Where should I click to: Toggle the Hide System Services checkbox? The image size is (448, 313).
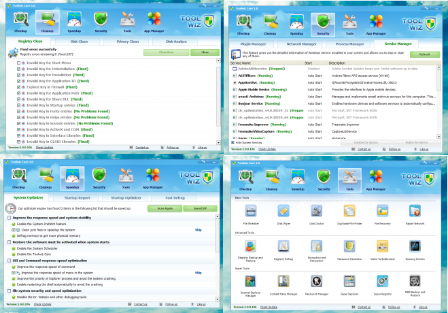[x=232, y=142]
